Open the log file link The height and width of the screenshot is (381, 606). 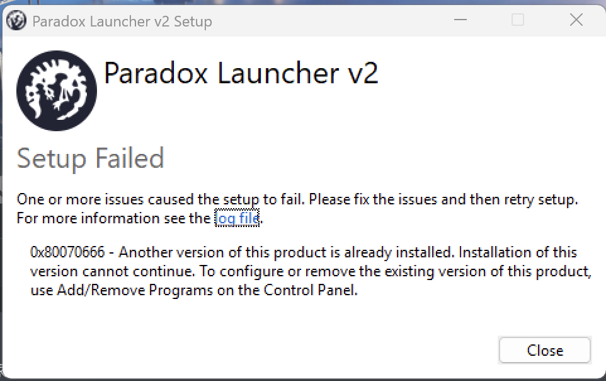coord(237,218)
